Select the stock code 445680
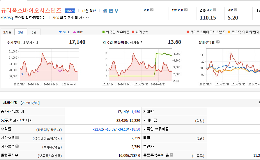 pyautogui.click(x=70, y=11)
